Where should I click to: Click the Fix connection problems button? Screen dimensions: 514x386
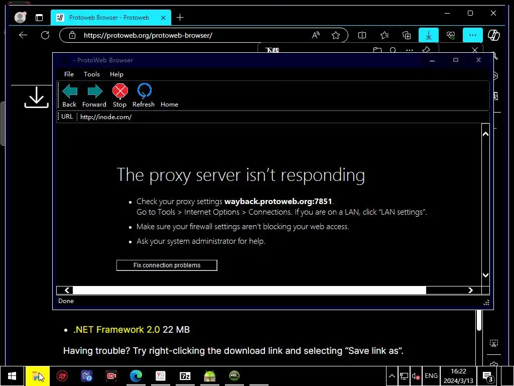point(167,265)
